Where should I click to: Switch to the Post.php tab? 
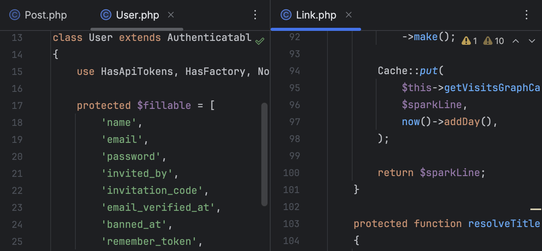pos(46,15)
